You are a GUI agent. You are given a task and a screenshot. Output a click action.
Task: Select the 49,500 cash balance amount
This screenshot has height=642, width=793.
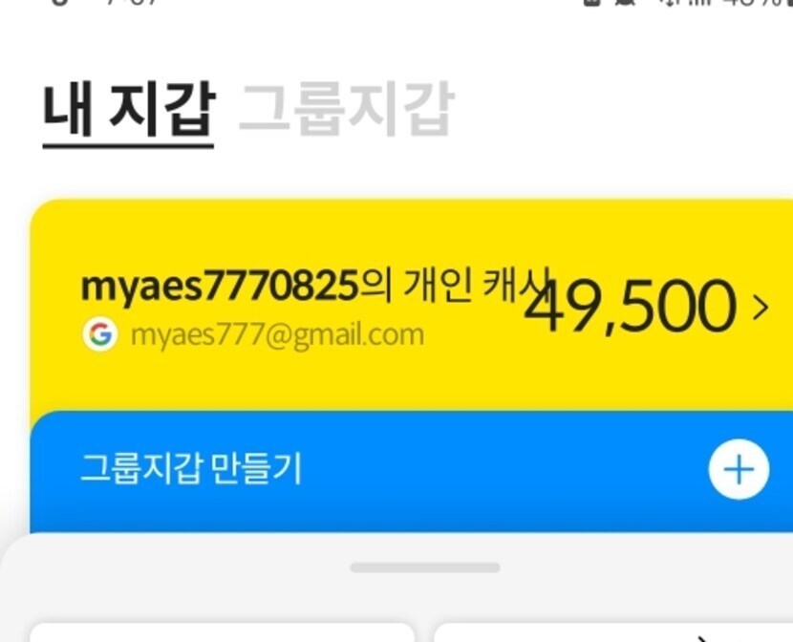click(631, 307)
